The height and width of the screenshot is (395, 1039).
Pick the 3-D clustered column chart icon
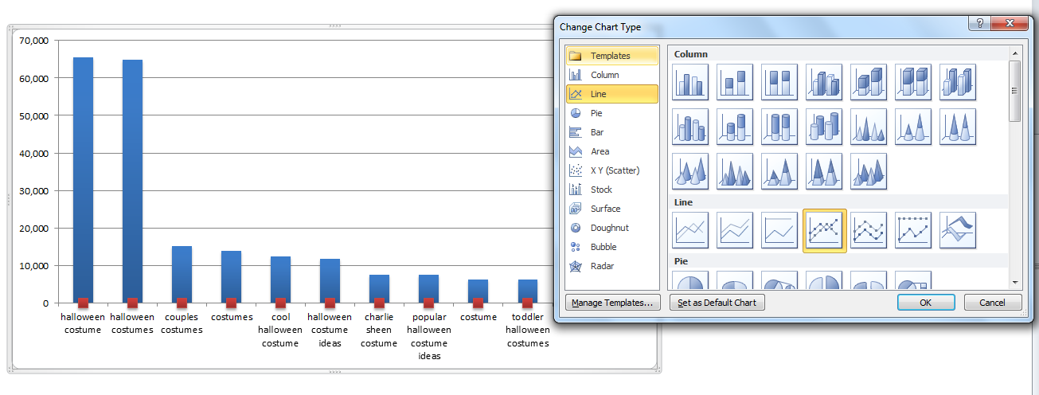coord(824,82)
